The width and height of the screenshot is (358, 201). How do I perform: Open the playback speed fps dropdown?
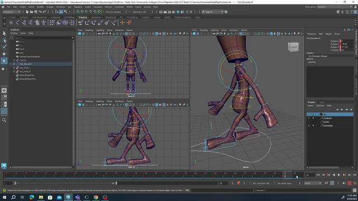(x=313, y=183)
